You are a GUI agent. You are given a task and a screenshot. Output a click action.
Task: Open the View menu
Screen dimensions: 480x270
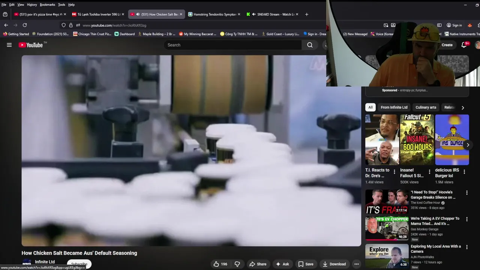[21, 4]
